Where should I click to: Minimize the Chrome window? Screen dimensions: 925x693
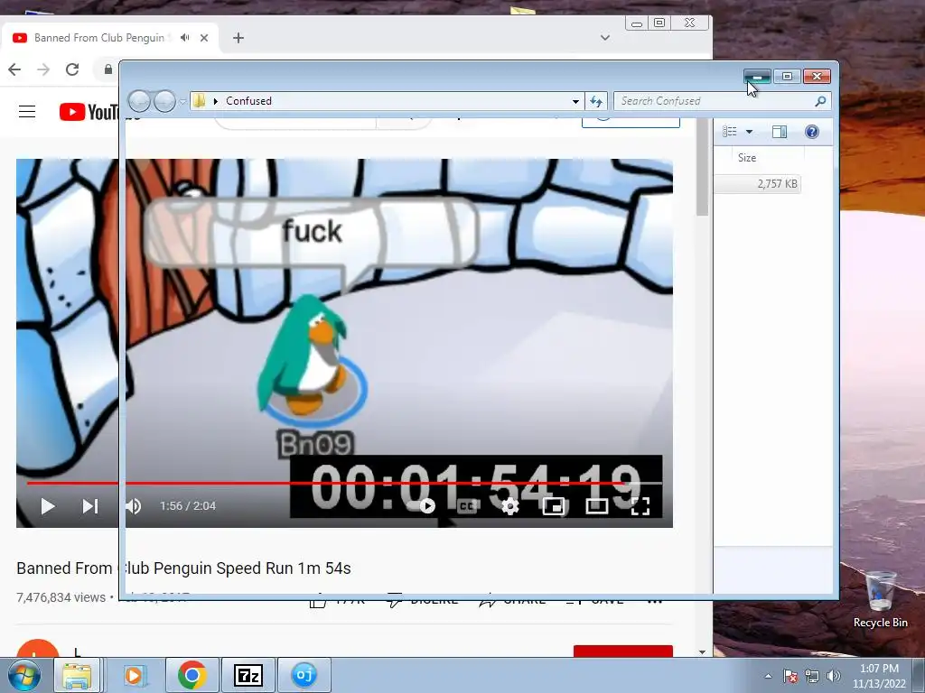click(x=637, y=23)
